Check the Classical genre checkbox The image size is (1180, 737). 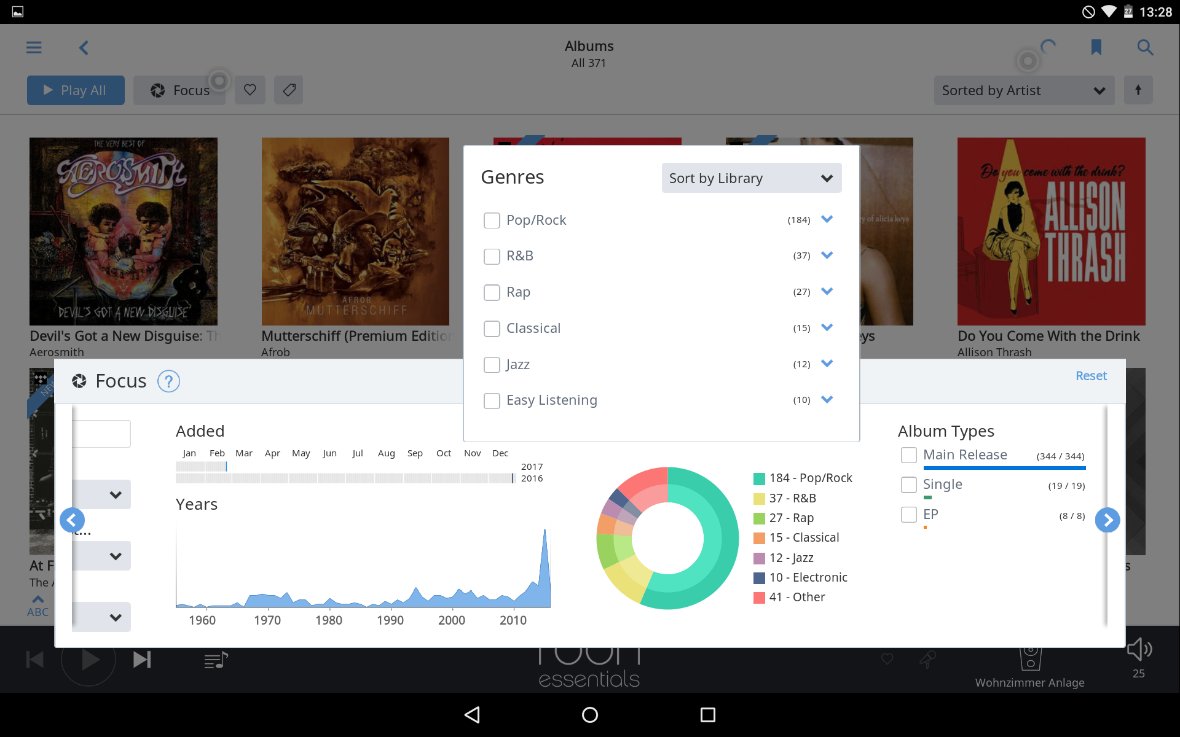pos(492,329)
